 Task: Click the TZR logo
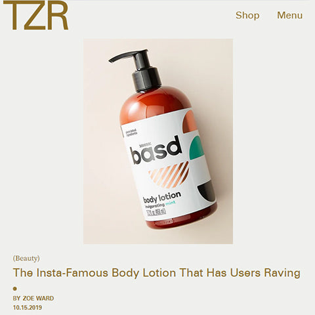(x=36, y=15)
